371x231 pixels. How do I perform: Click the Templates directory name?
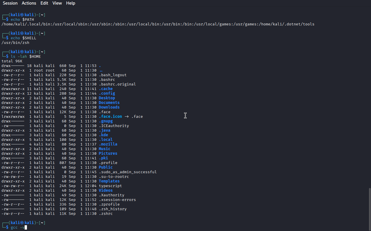point(109,181)
